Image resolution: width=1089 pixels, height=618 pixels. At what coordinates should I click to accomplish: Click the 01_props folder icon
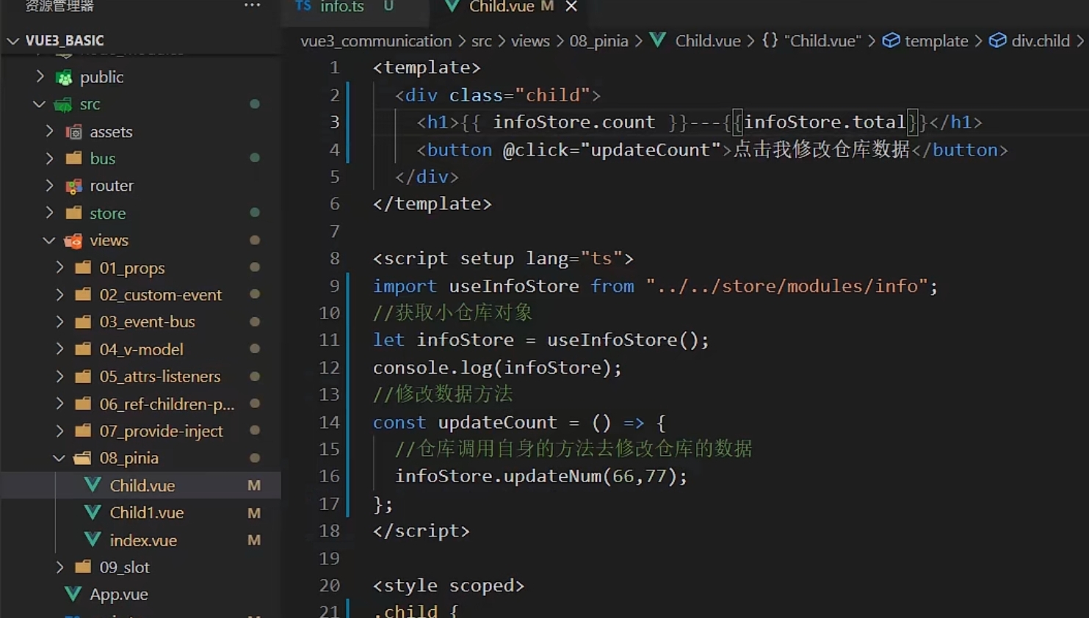84,267
